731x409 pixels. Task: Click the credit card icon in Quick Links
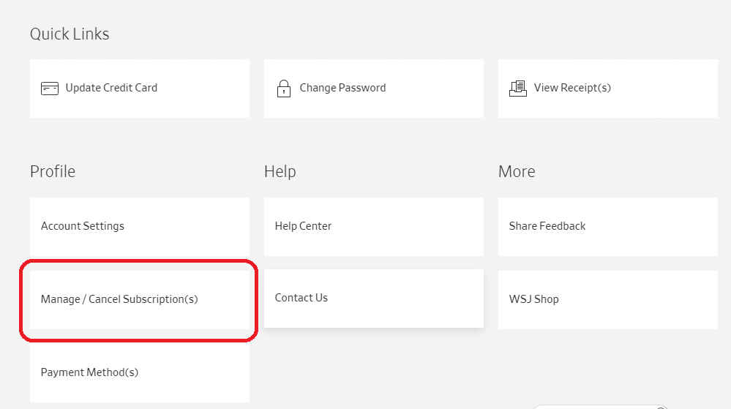pyautogui.click(x=50, y=89)
